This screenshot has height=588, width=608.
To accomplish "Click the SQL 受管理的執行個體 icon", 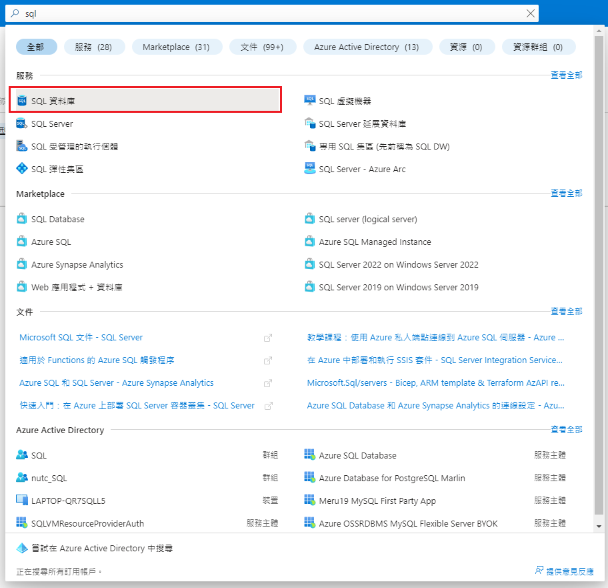I will pyautogui.click(x=22, y=146).
